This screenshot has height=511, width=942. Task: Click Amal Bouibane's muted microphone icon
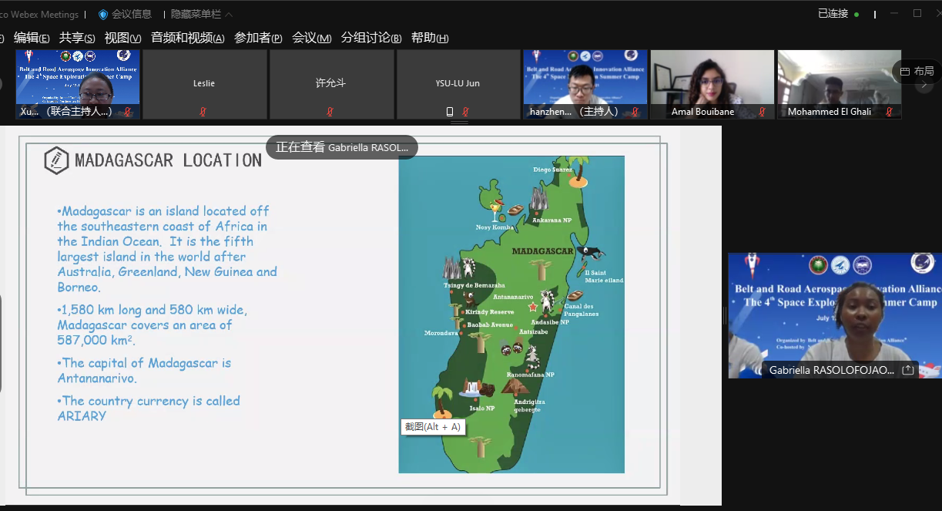point(762,112)
